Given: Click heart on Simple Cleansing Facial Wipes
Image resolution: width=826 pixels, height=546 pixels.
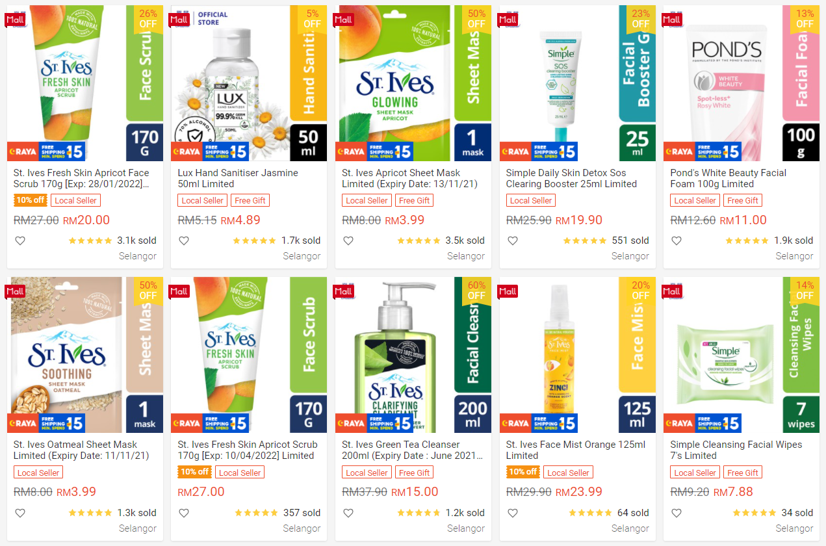Looking at the screenshot, I should [x=677, y=513].
